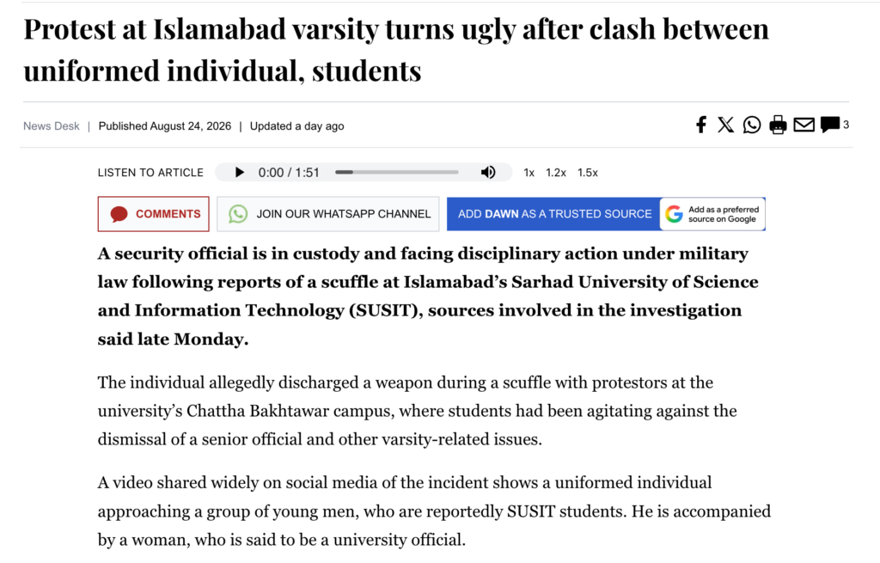
Task: Set playback speed to 1x
Action: pos(529,173)
